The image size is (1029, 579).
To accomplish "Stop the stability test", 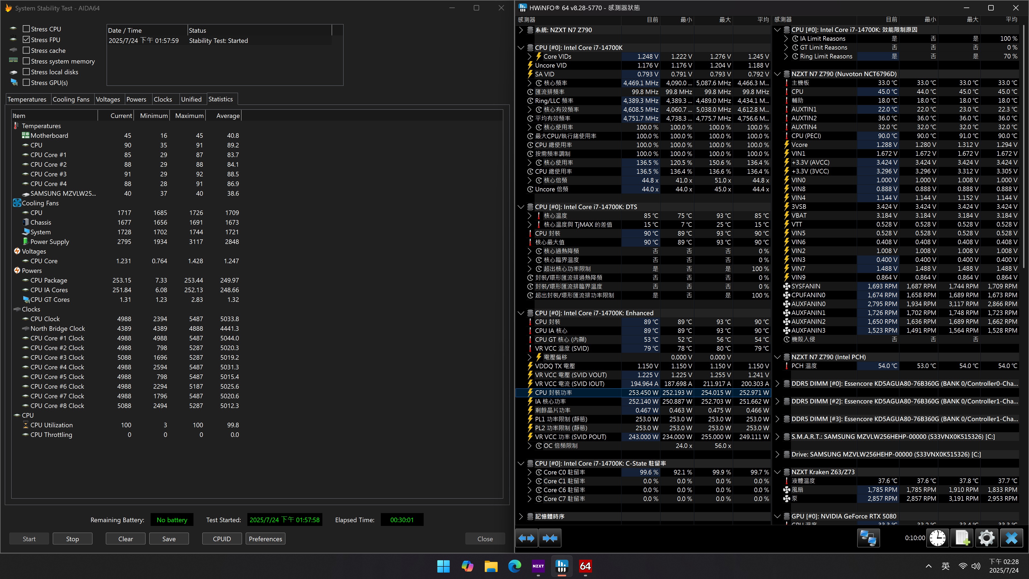I will coord(72,539).
